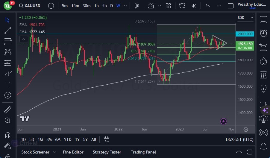Select the ruler measure tool

point(8,110)
